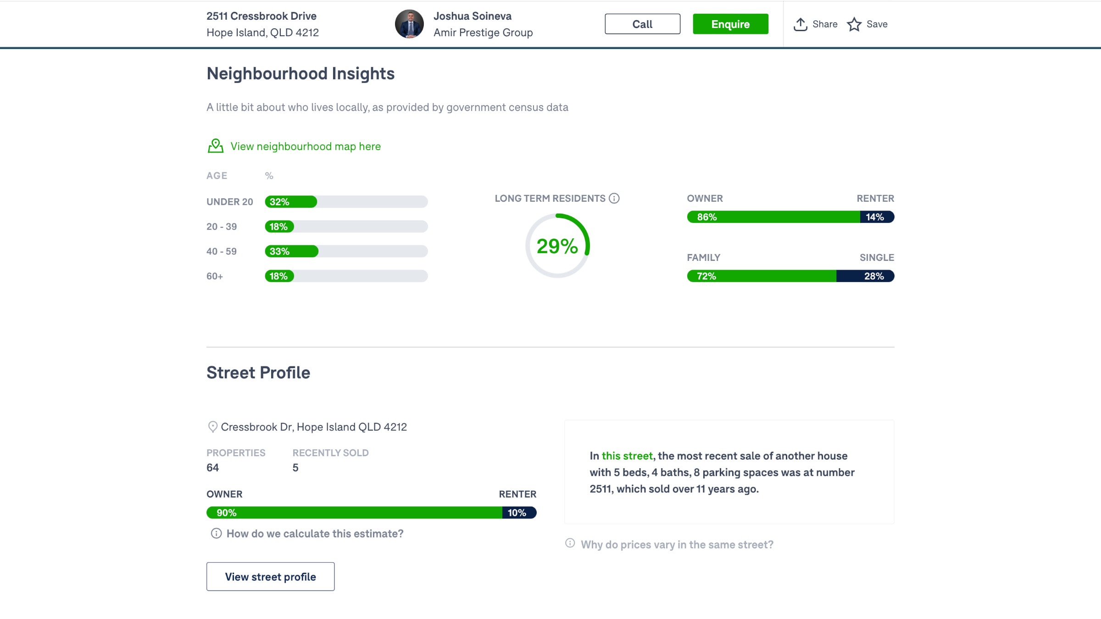Open agent Joshua Soineva's profile photo
The height and width of the screenshot is (619, 1101).
coord(409,24)
